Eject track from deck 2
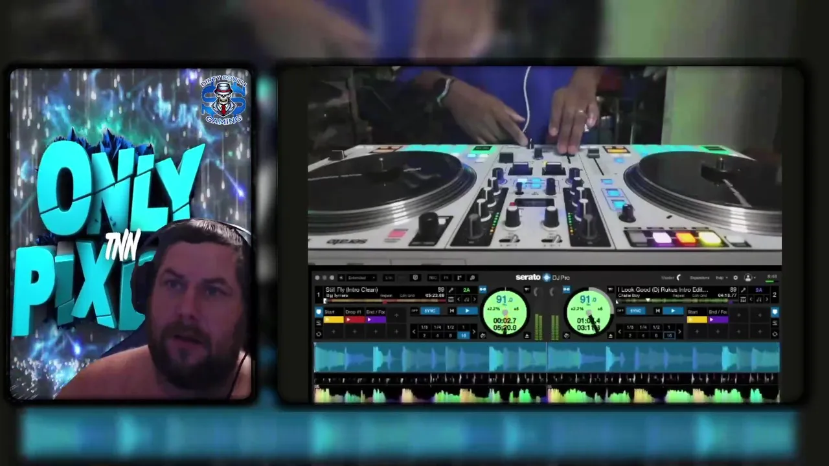Viewport: 829px width, 466px height. coord(611,335)
